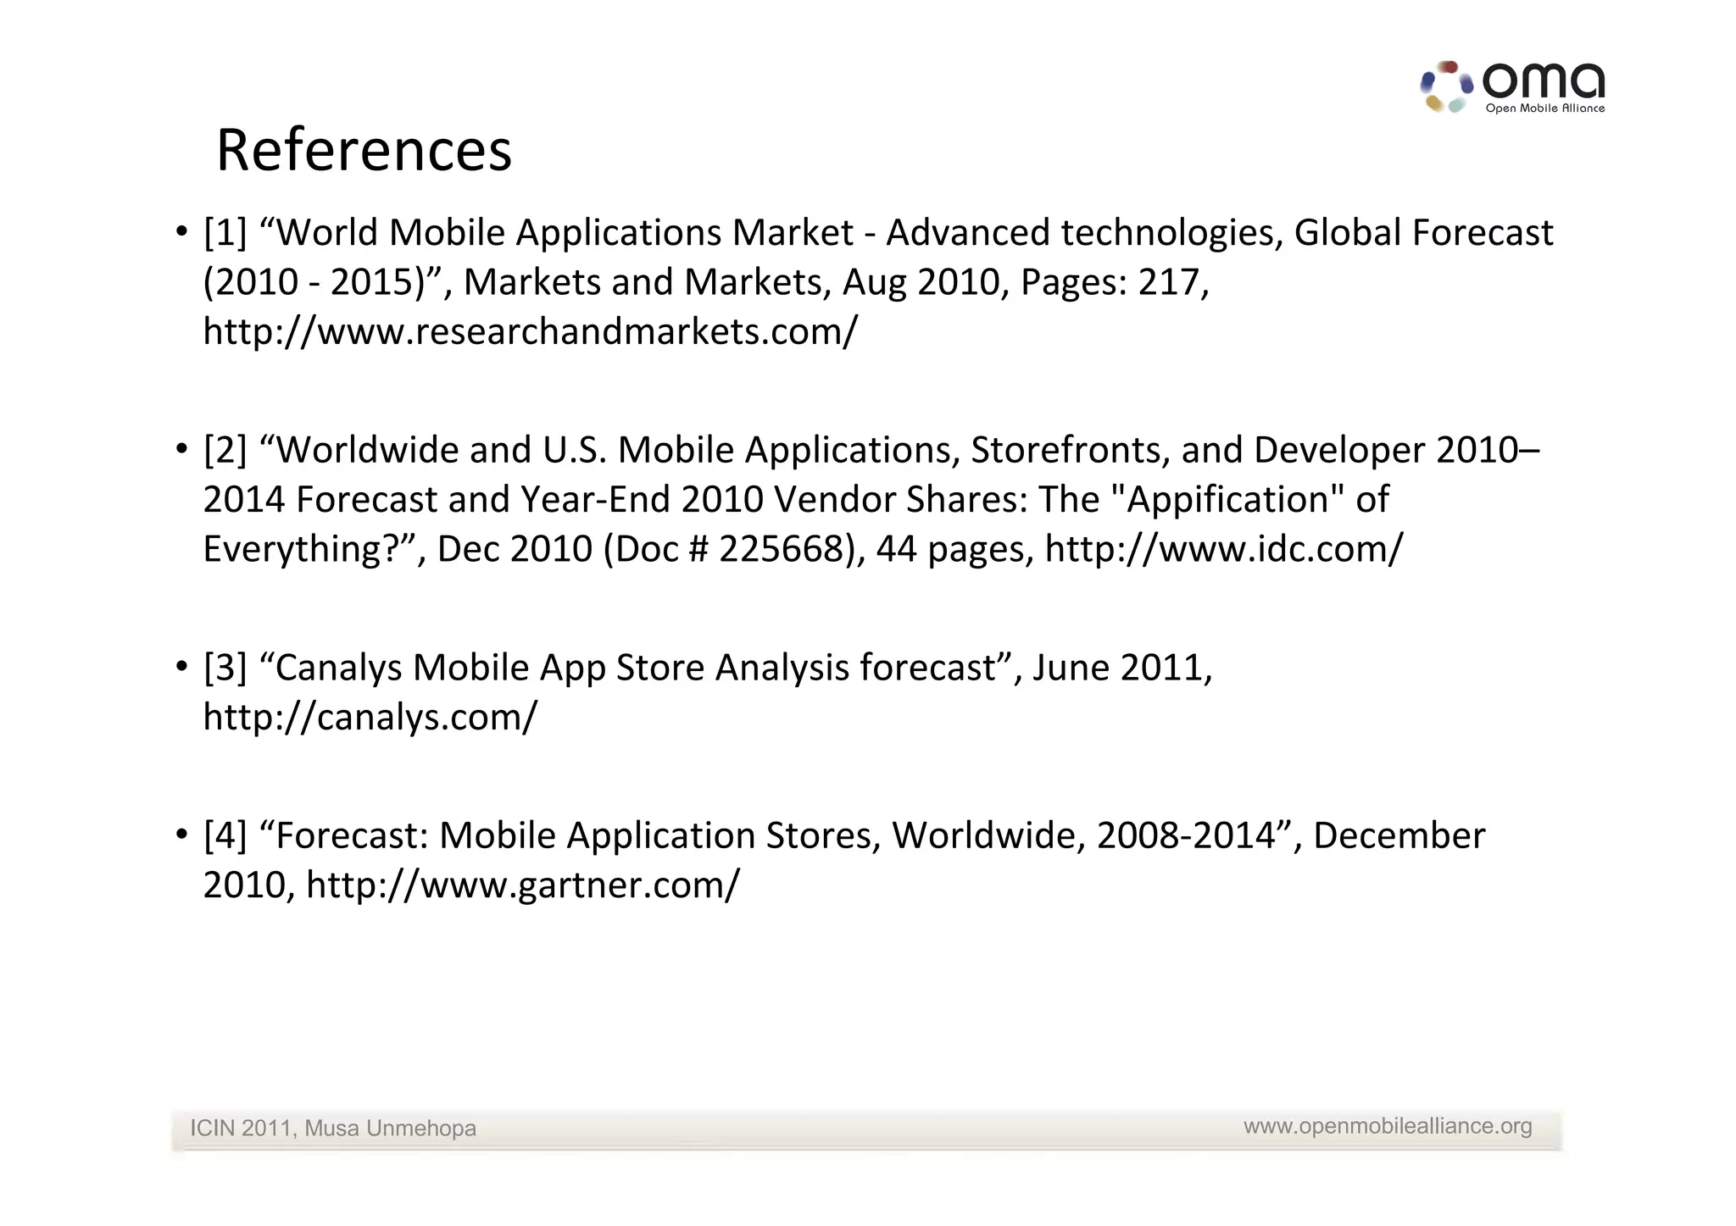This screenshot has height=1226, width=1736.
Task: Click the text Dec 2010 (Doc # 225668)
Action: point(646,549)
